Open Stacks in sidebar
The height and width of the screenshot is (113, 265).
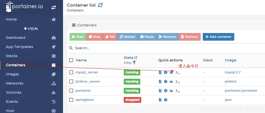(32, 56)
